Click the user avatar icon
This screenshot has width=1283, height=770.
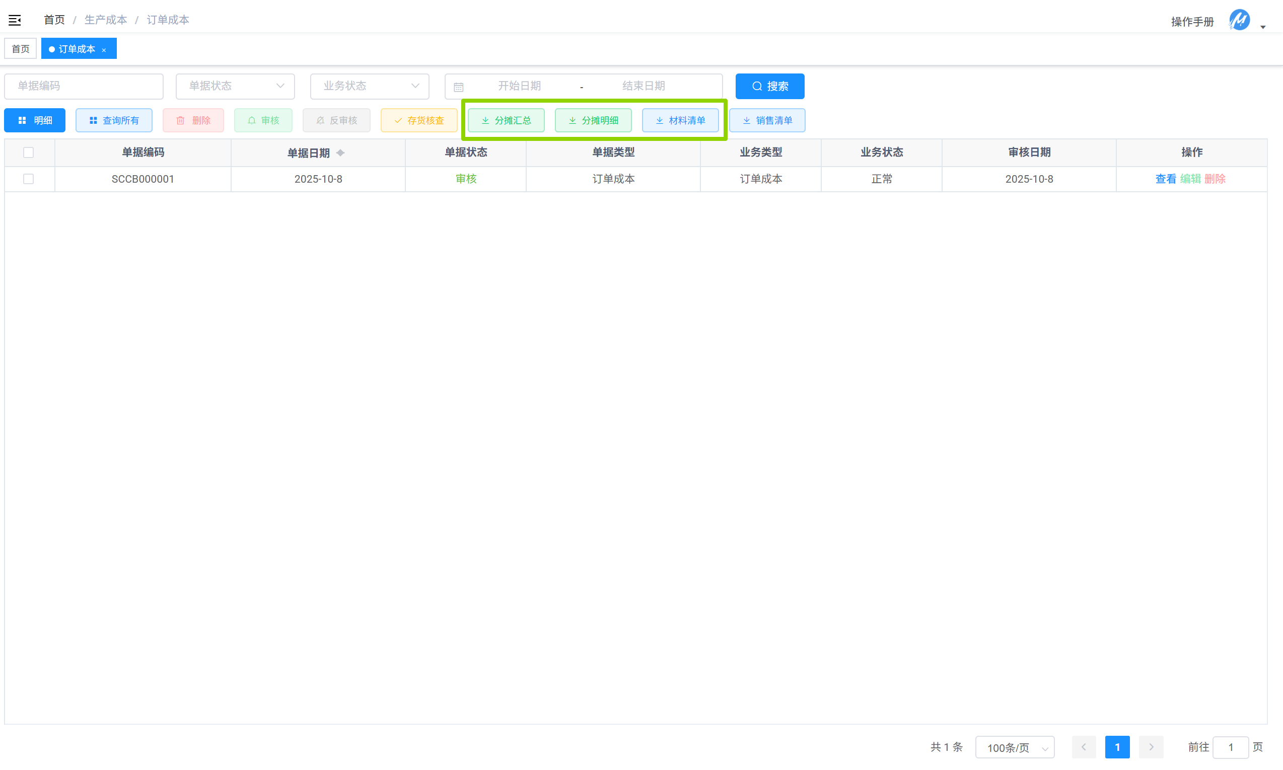(1239, 20)
